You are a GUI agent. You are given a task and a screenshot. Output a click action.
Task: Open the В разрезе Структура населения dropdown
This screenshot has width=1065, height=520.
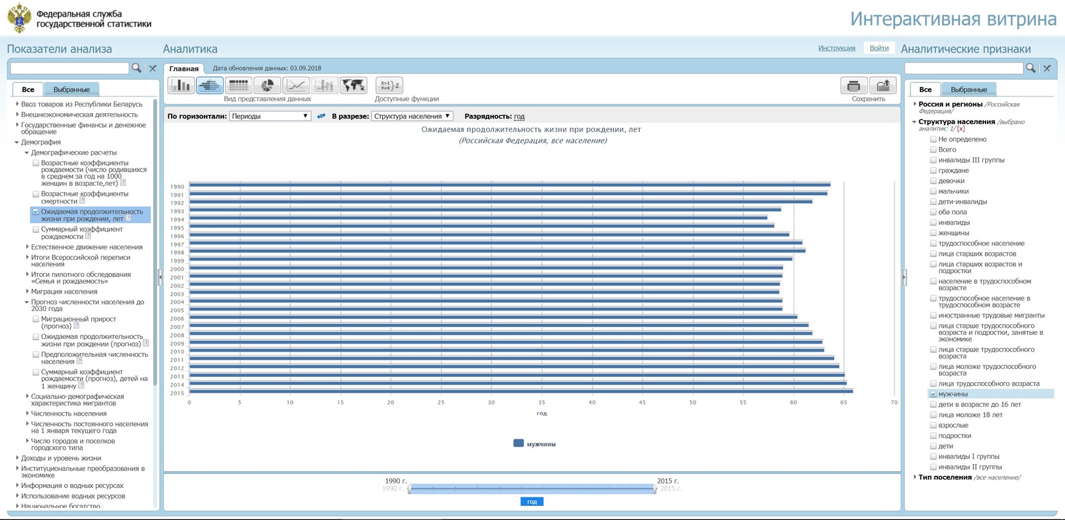tap(412, 116)
